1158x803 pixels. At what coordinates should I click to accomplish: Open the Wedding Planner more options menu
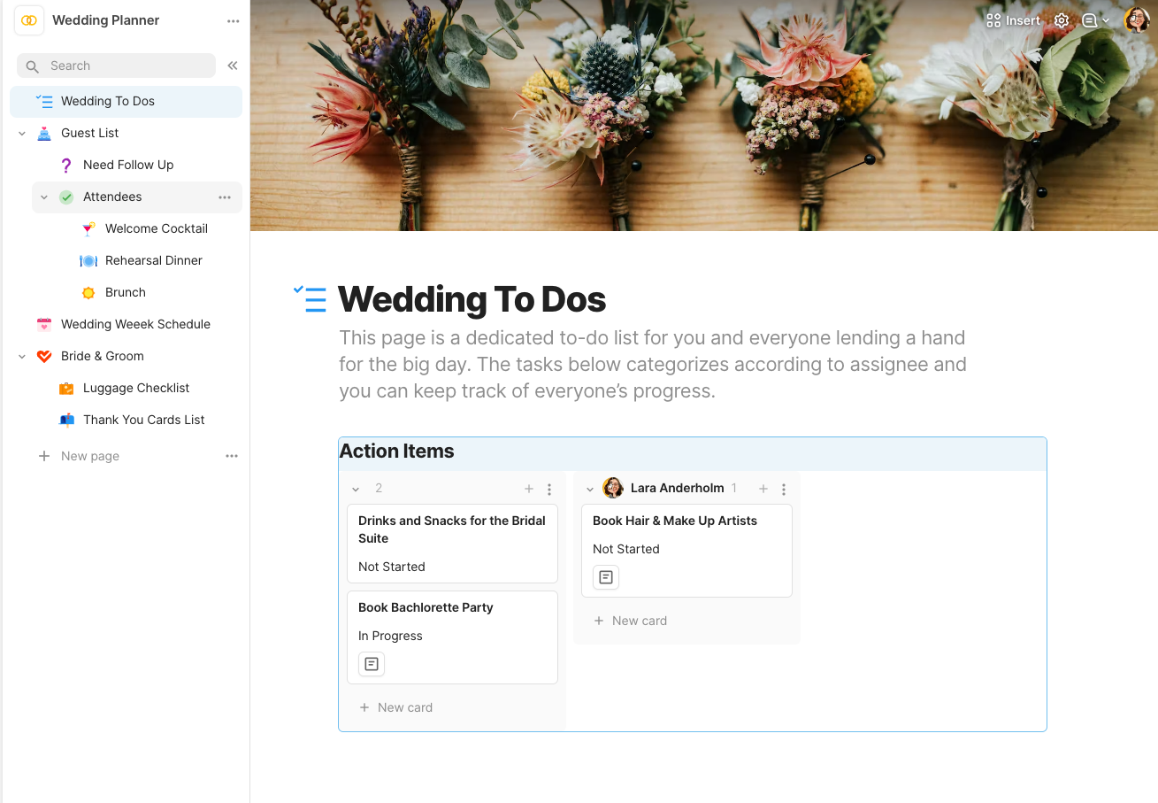233,21
